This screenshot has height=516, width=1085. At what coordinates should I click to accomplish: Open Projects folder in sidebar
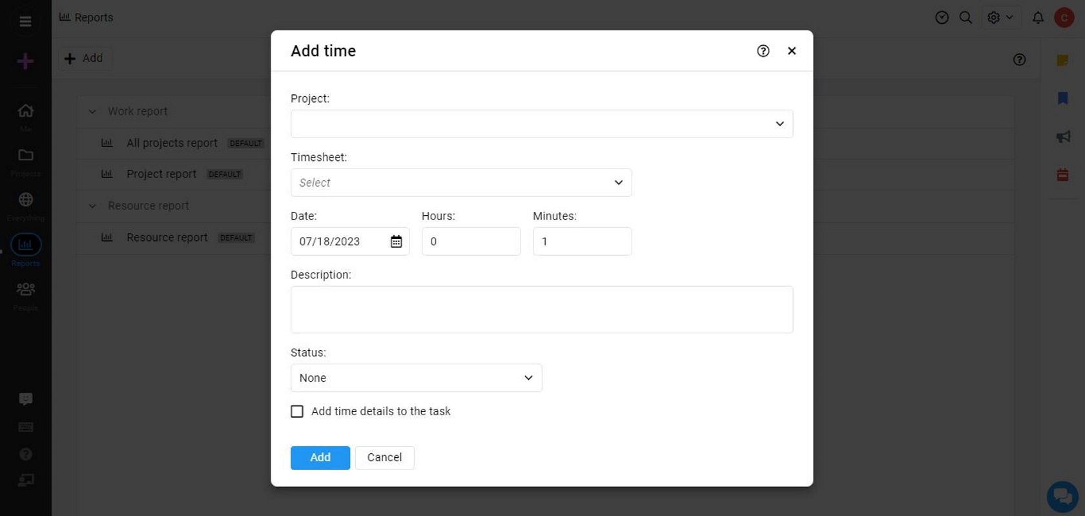pos(25,161)
